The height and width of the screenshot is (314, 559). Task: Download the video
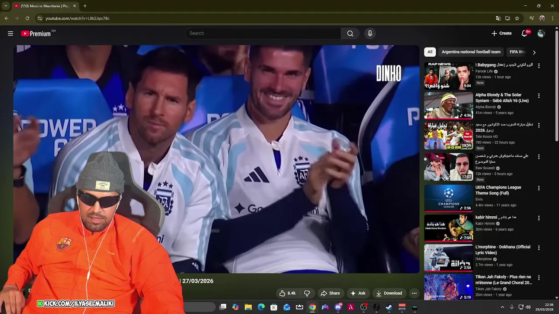[389, 293]
